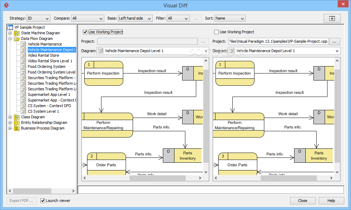351x210 pixels.
Task: Select Vehicle Maintenance Depot Level 1 tree item
Action: click(52, 50)
